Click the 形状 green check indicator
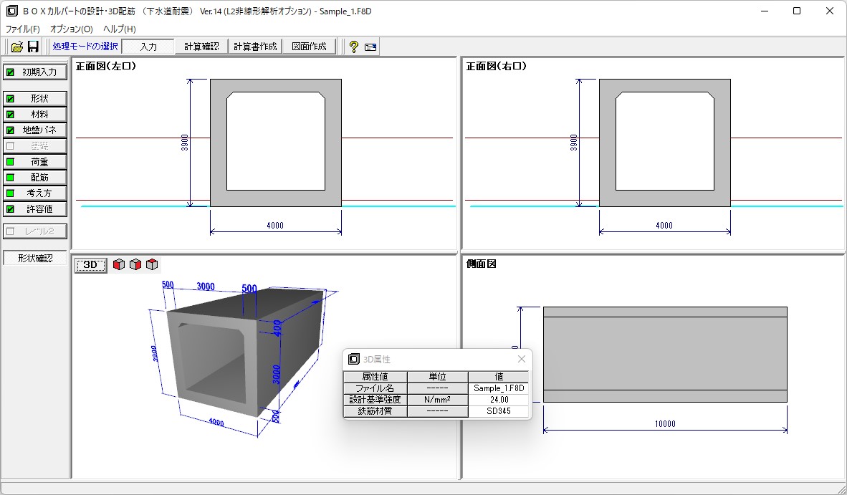 pos(10,99)
